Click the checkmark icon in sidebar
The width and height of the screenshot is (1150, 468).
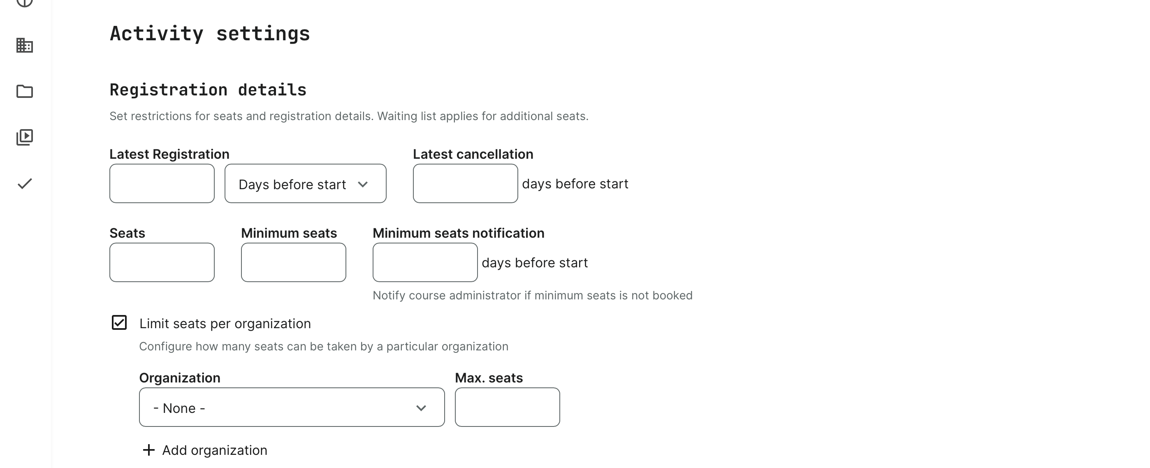[x=25, y=183]
